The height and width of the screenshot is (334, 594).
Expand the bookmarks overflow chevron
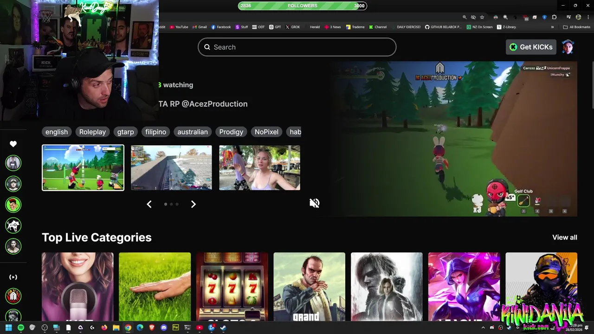(x=552, y=27)
